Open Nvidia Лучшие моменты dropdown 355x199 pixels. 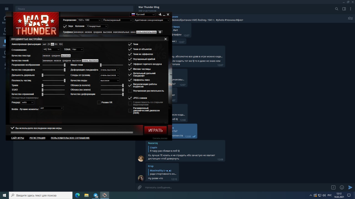52,108
